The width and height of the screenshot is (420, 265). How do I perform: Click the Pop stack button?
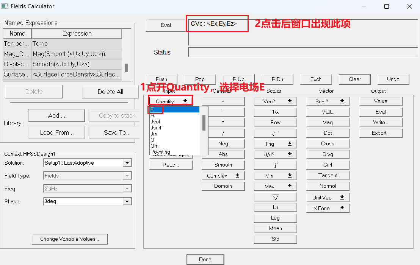[x=200, y=79]
